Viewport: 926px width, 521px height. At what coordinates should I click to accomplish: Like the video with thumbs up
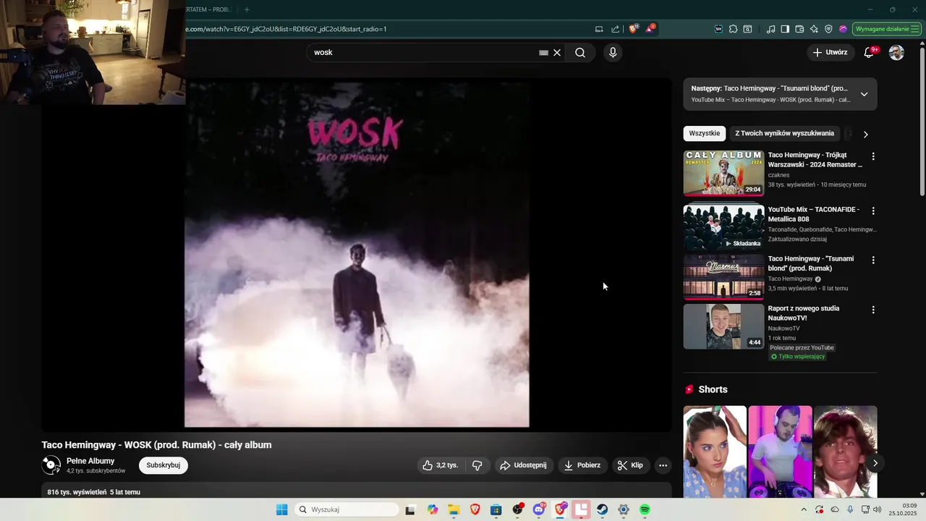[x=440, y=465]
